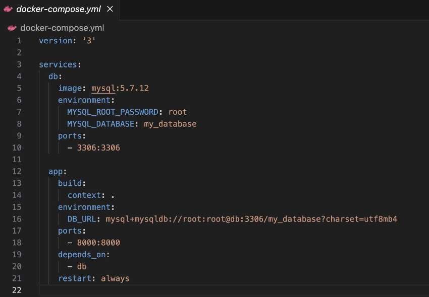Click MYSQL_ROOT_PASSWORD variable name
This screenshot has height=297, width=429.
(x=113, y=112)
